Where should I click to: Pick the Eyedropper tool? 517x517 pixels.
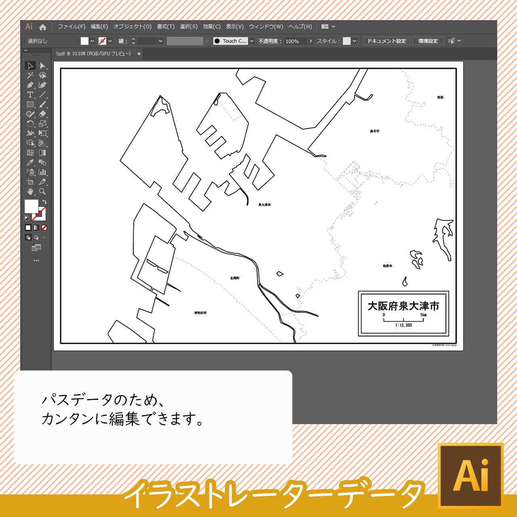point(30,162)
